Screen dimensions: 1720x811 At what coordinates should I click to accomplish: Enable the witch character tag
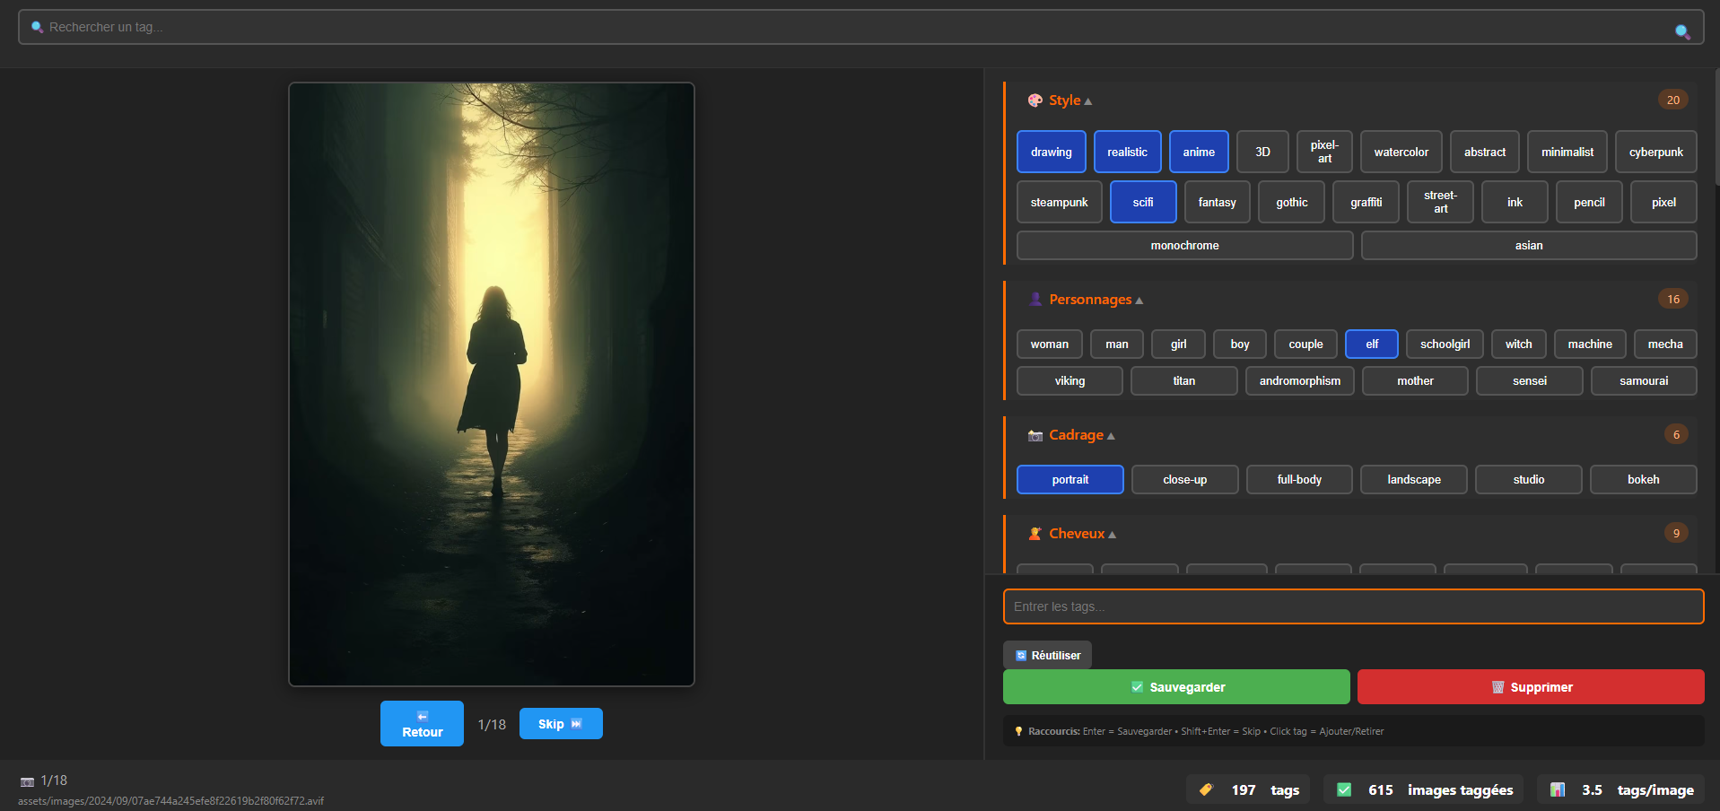[1518, 344]
